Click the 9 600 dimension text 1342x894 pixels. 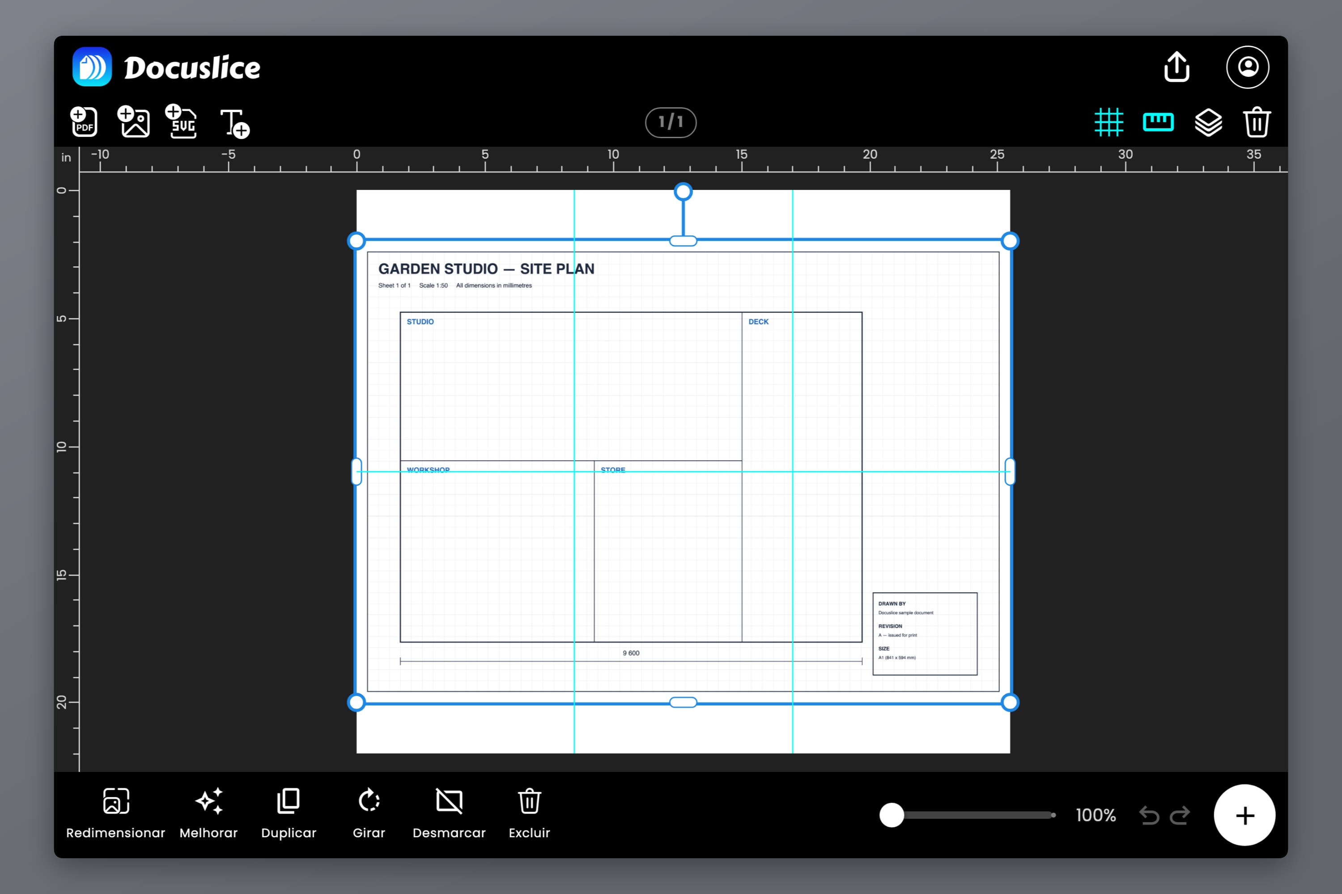(631, 653)
